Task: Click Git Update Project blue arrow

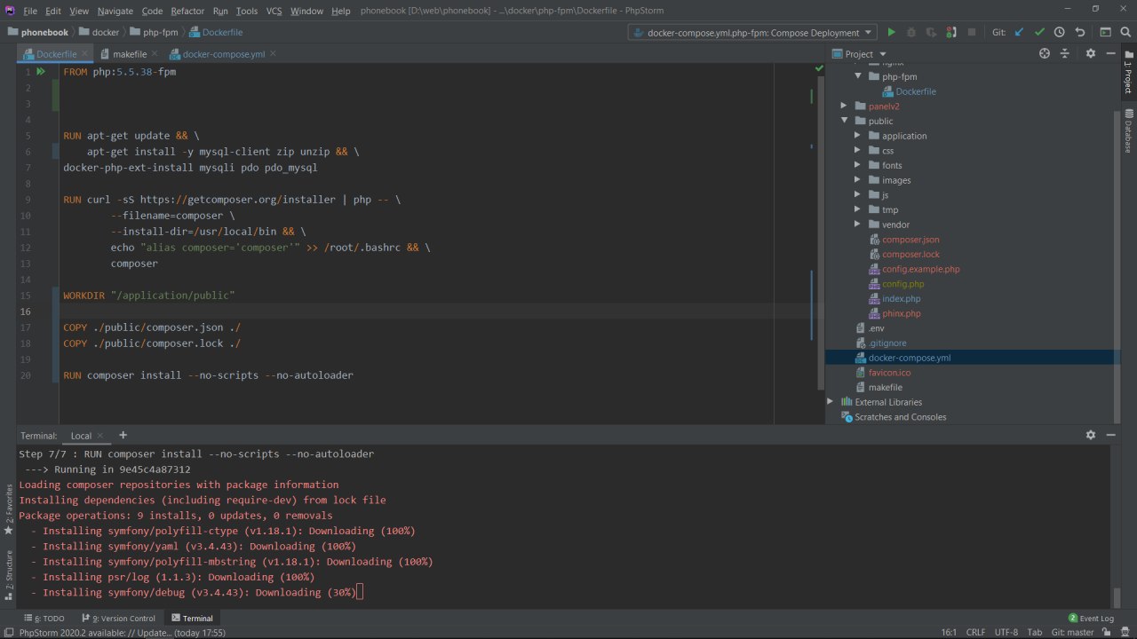Action: click(x=1019, y=32)
